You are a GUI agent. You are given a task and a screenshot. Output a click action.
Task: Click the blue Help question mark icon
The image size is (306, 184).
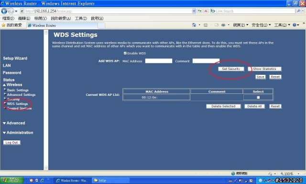point(295,25)
